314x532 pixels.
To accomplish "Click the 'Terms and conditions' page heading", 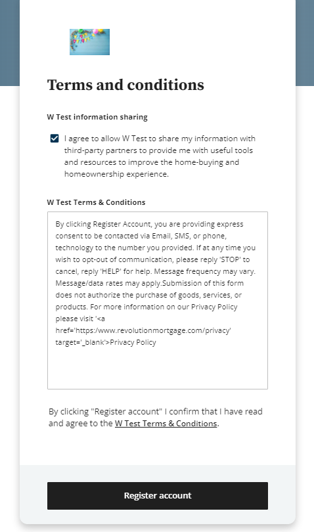I will [125, 85].
